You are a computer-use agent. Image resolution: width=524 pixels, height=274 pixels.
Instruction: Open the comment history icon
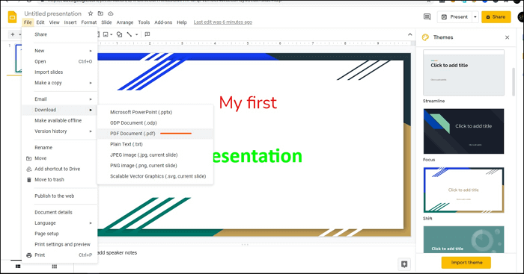point(427,16)
